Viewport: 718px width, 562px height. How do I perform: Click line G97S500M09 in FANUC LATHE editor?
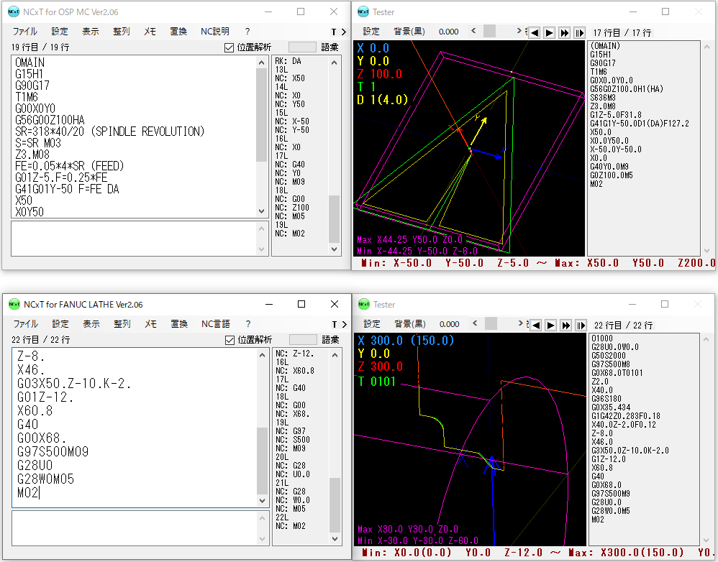53,452
